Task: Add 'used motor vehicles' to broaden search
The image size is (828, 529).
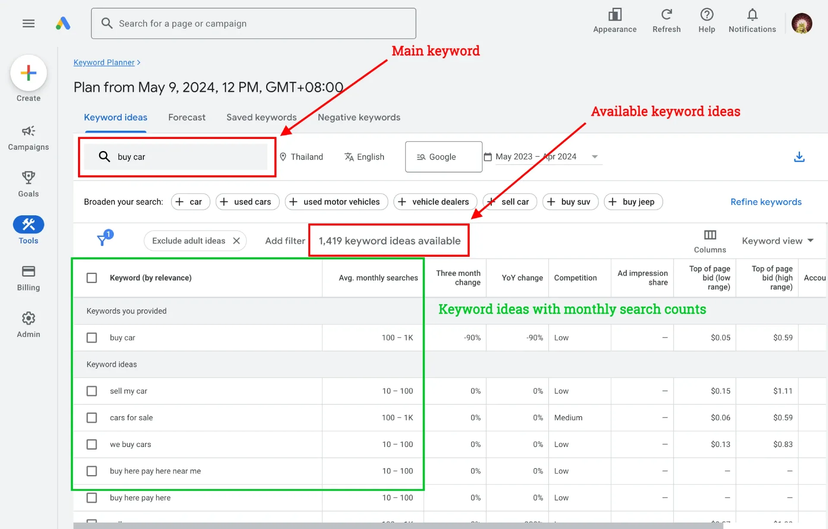Action: click(x=336, y=202)
